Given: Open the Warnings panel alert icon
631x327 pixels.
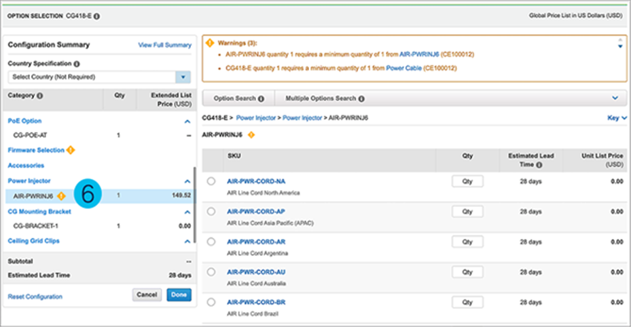Looking at the screenshot, I should [x=210, y=43].
